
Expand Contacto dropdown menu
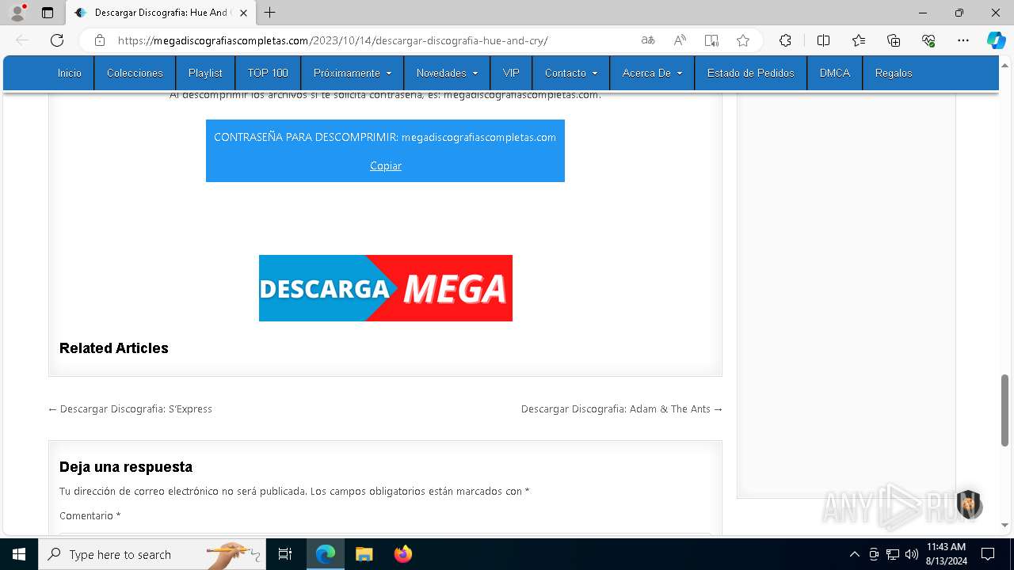pos(571,73)
